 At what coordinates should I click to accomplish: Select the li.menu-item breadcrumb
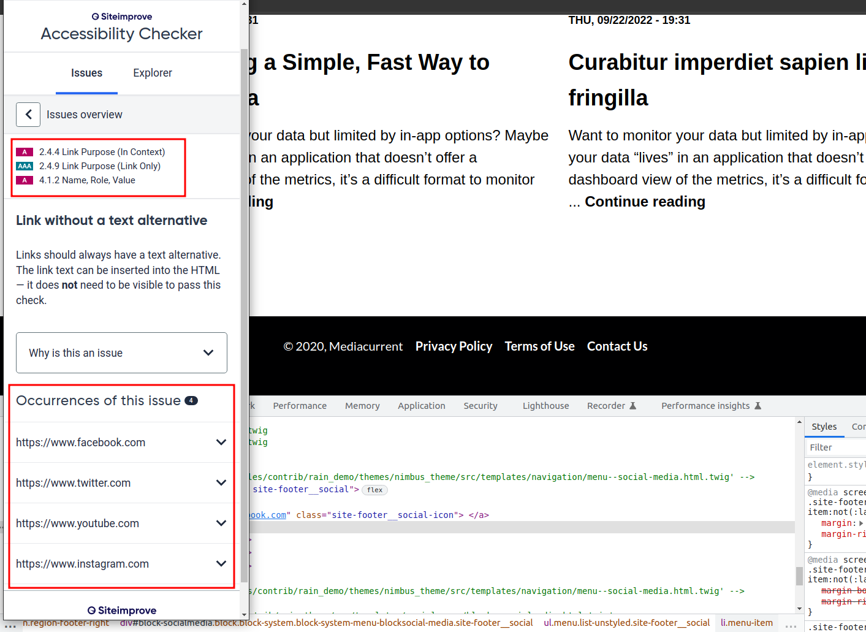746,623
